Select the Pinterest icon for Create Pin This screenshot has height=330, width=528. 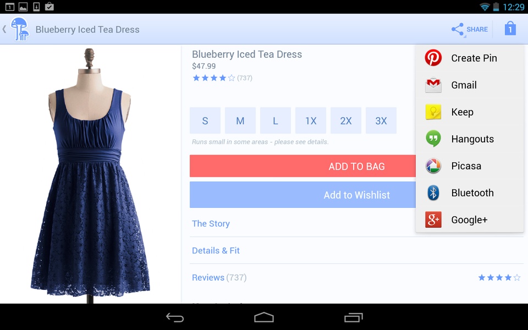433,58
